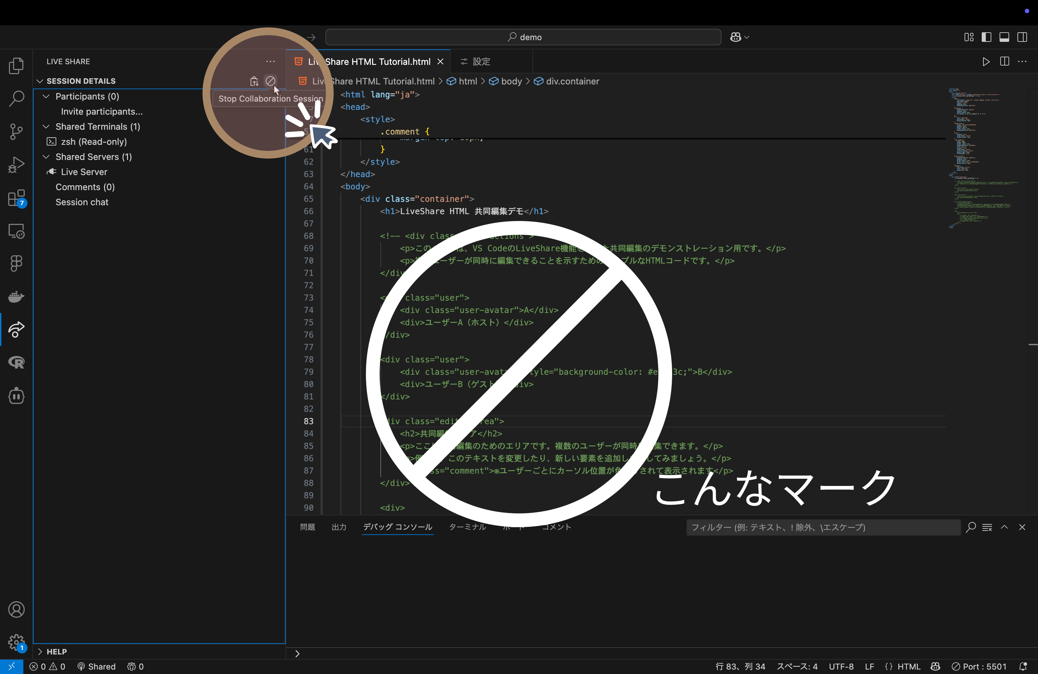The width and height of the screenshot is (1038, 674).
Task: Click Stop Collaboration Session icon
Action: (270, 81)
